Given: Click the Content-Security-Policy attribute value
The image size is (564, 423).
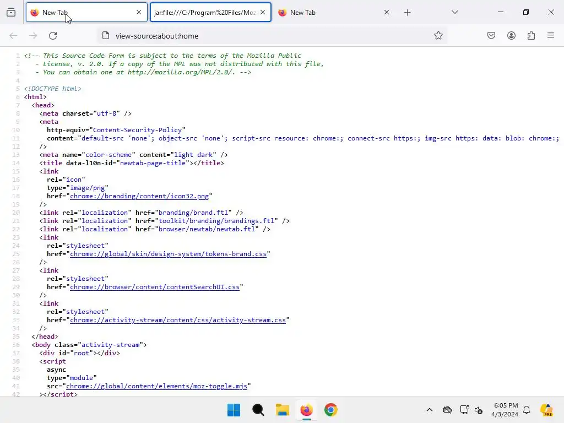Looking at the screenshot, I should coord(137,130).
